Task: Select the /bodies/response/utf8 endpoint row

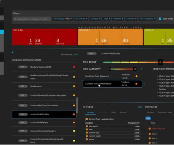Action: [x=44, y=67]
